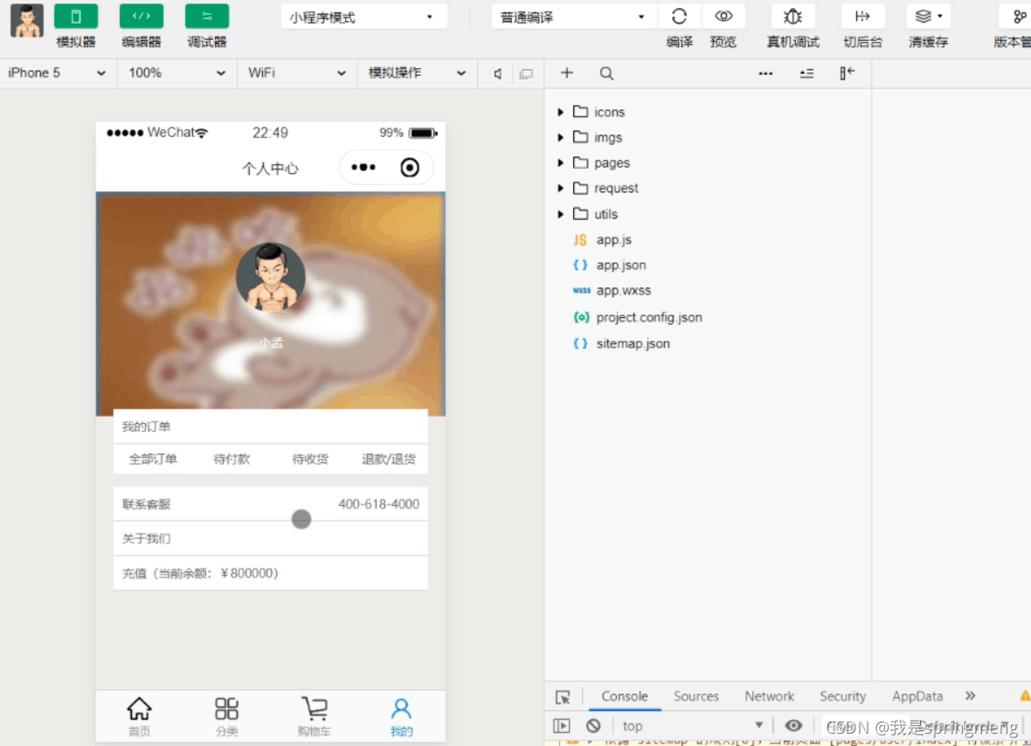Add a new file with plus icon
1031x746 pixels.
tap(567, 73)
